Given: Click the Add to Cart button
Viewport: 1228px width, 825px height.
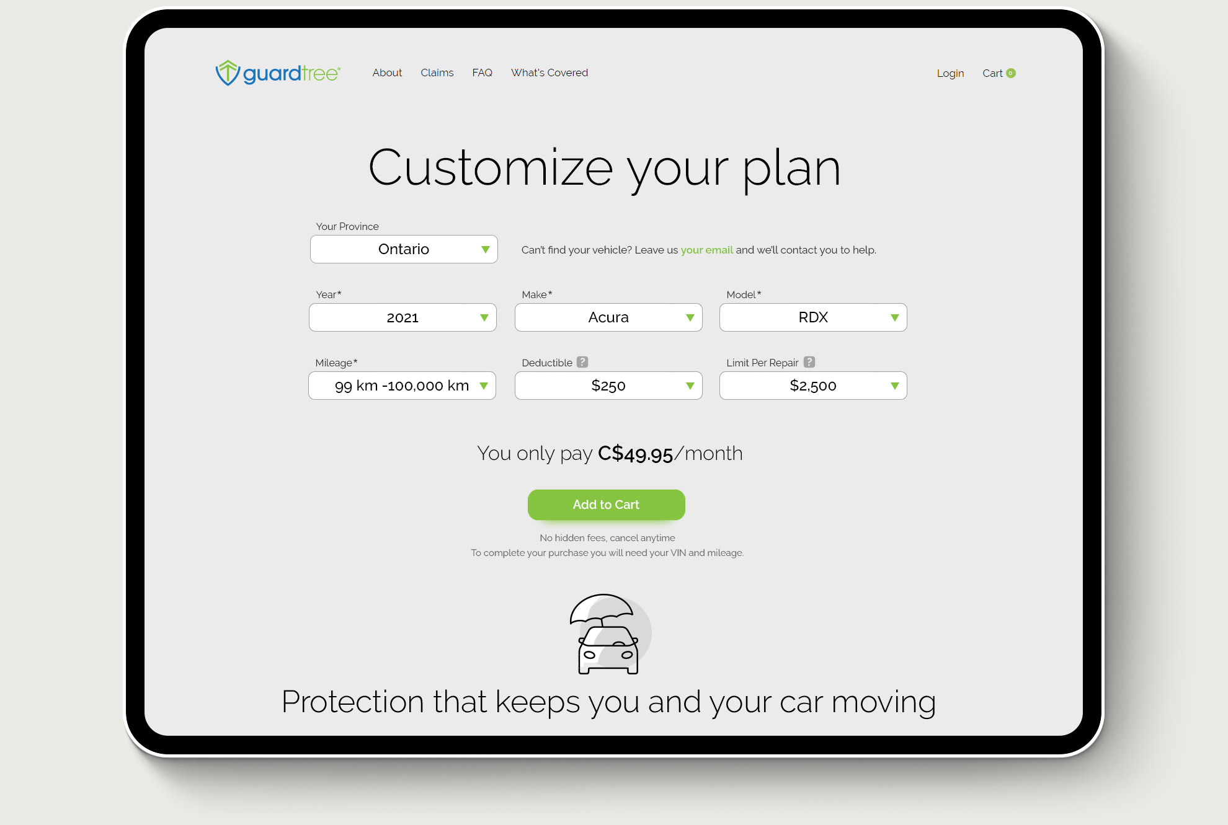Looking at the screenshot, I should 607,504.
